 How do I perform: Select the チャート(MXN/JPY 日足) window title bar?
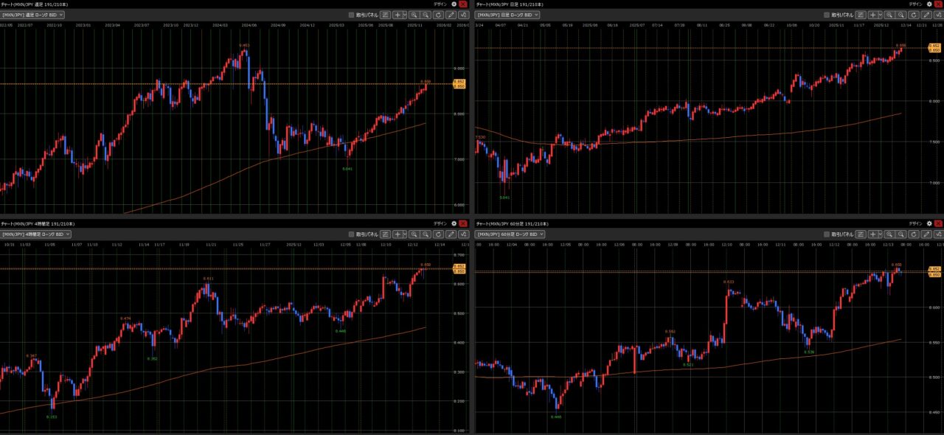point(664,4)
